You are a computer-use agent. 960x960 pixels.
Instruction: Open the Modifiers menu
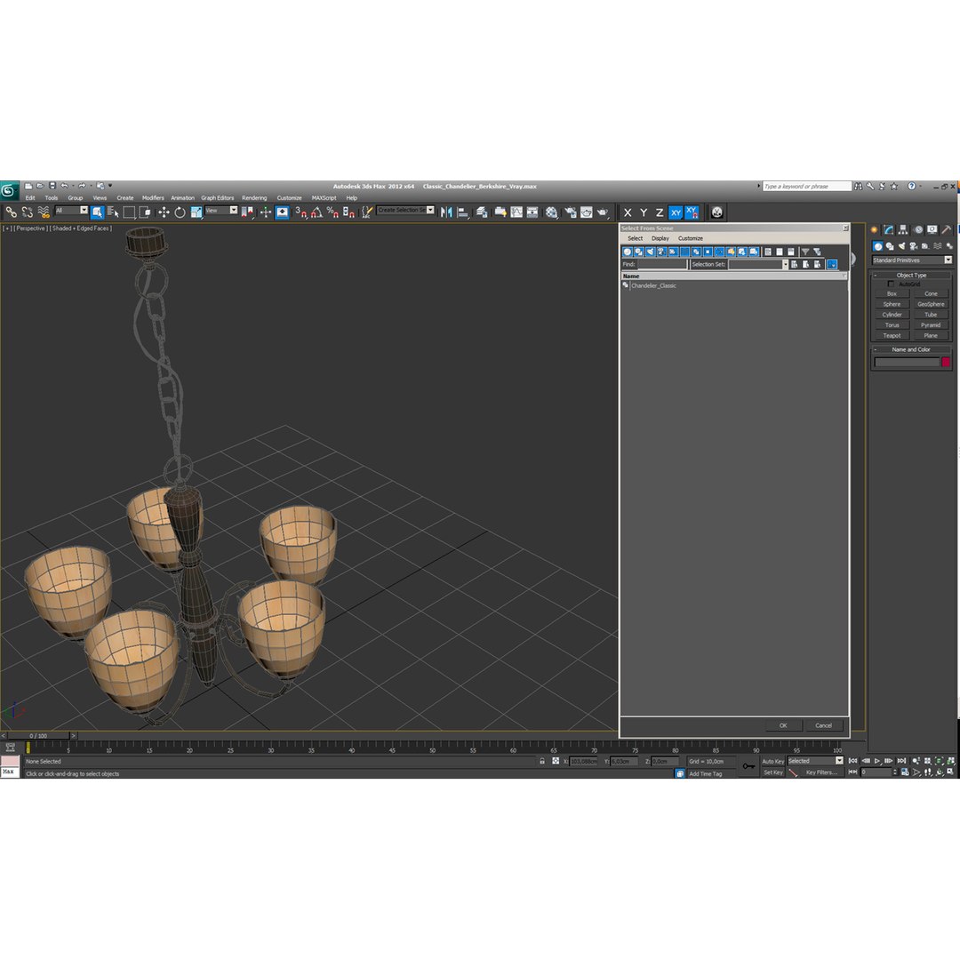pos(153,197)
